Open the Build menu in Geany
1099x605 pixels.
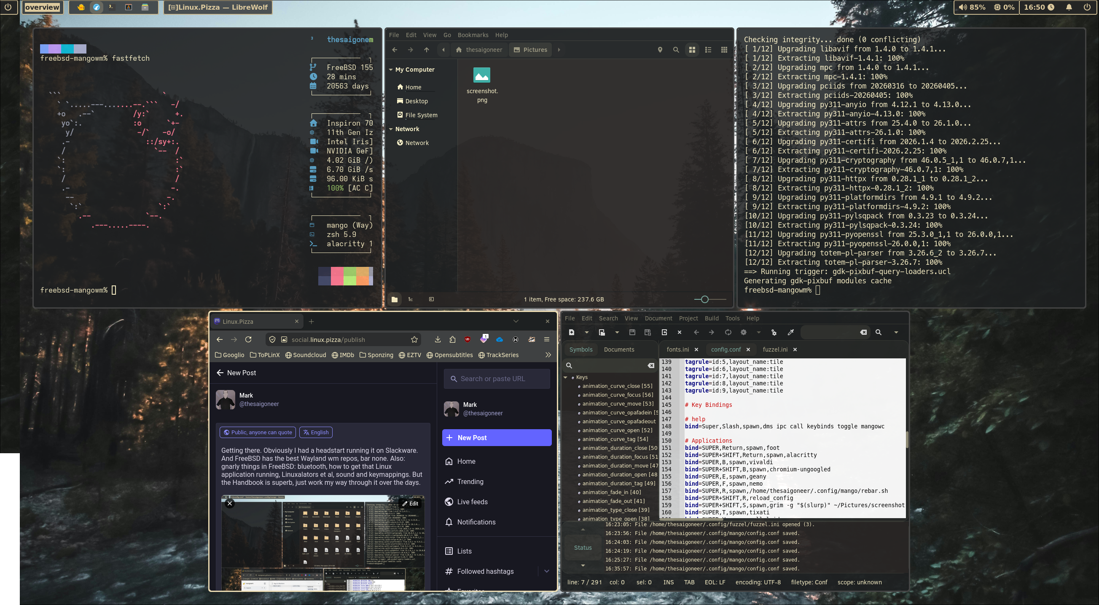click(x=711, y=318)
